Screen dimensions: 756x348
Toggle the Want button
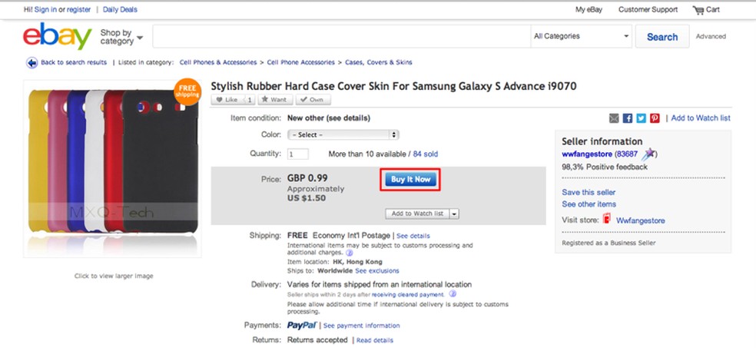(x=274, y=100)
